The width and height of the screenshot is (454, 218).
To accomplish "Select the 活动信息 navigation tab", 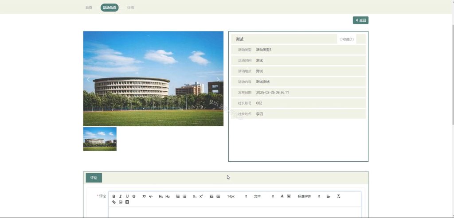I will click(110, 8).
